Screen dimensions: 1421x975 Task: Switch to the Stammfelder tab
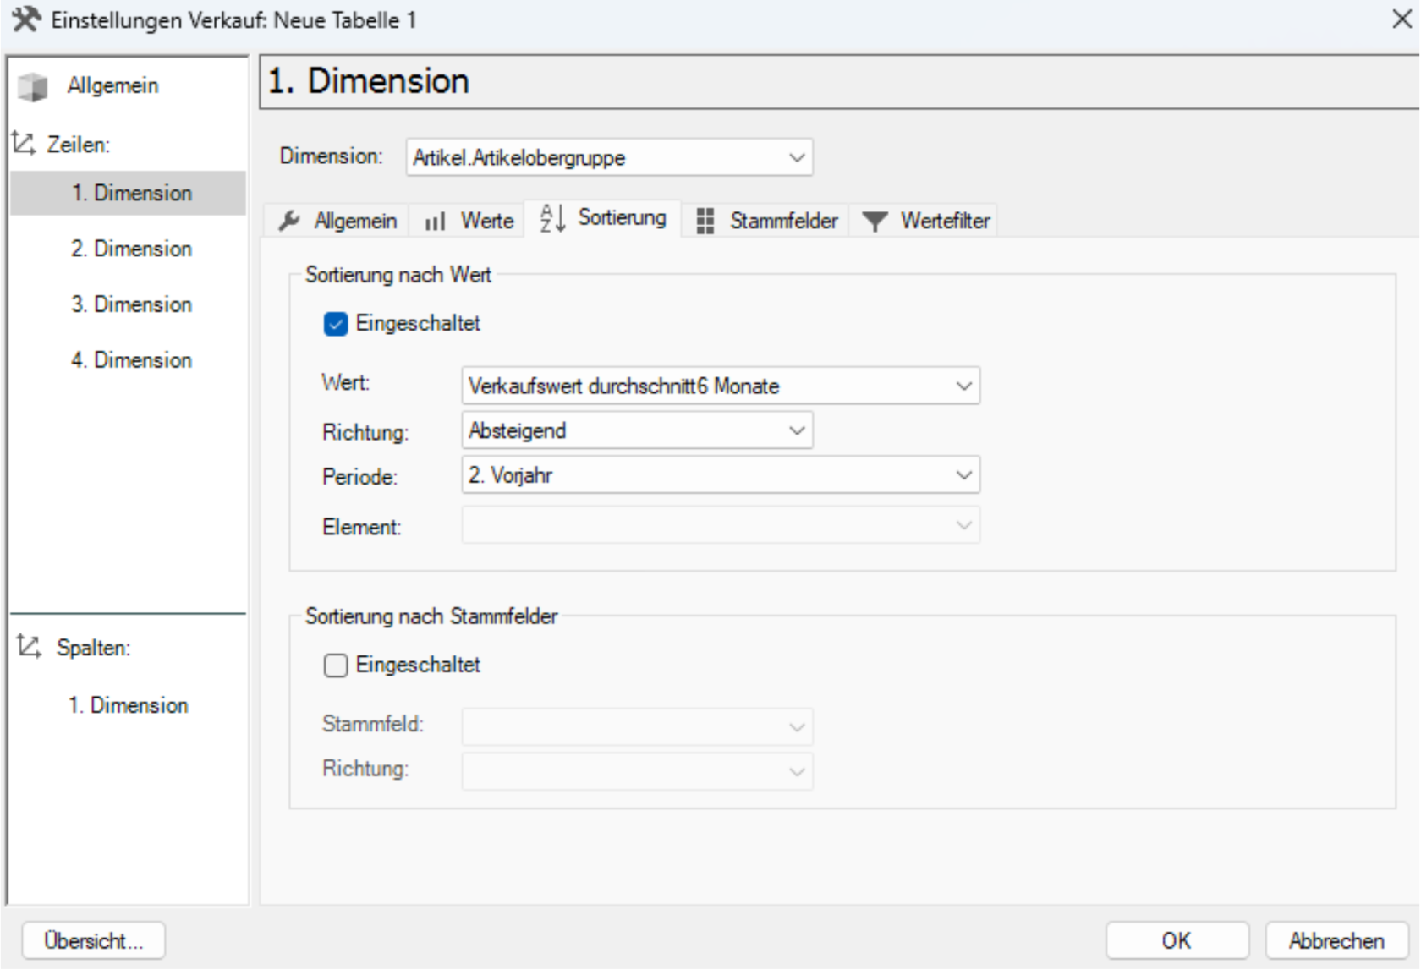tap(768, 221)
